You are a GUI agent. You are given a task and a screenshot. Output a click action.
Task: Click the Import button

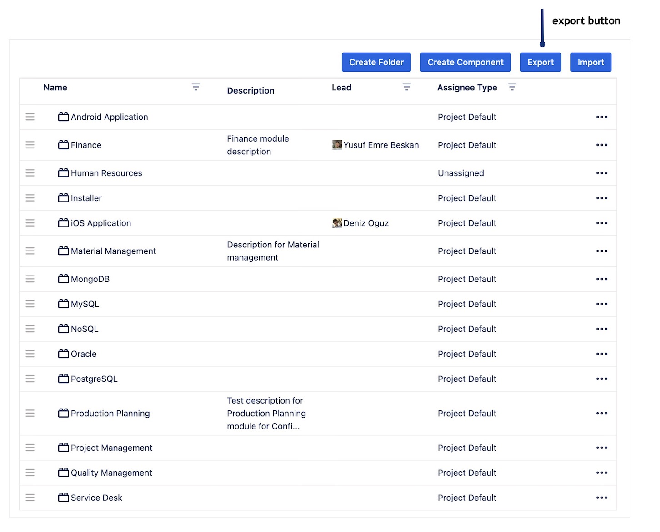point(591,62)
